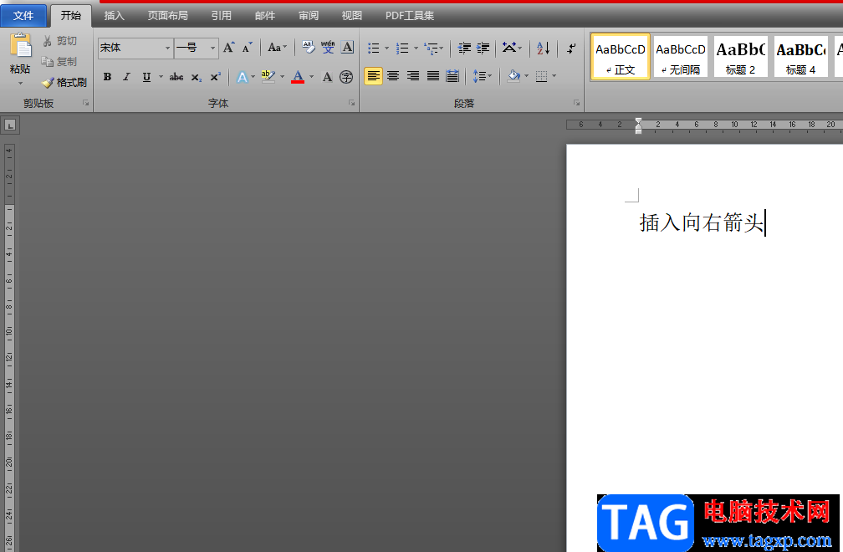Click the Line Spacing icon
The height and width of the screenshot is (552, 843).
(x=479, y=76)
